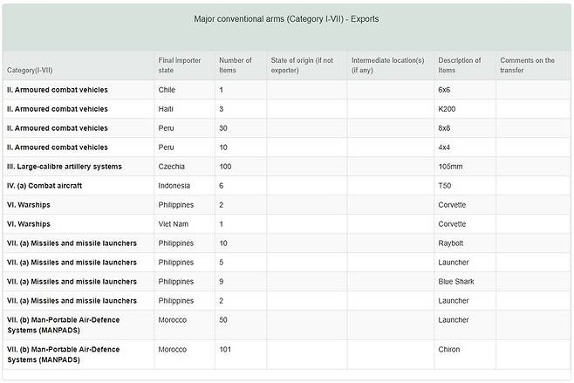Select the Blue Shark description cell

[456, 282]
